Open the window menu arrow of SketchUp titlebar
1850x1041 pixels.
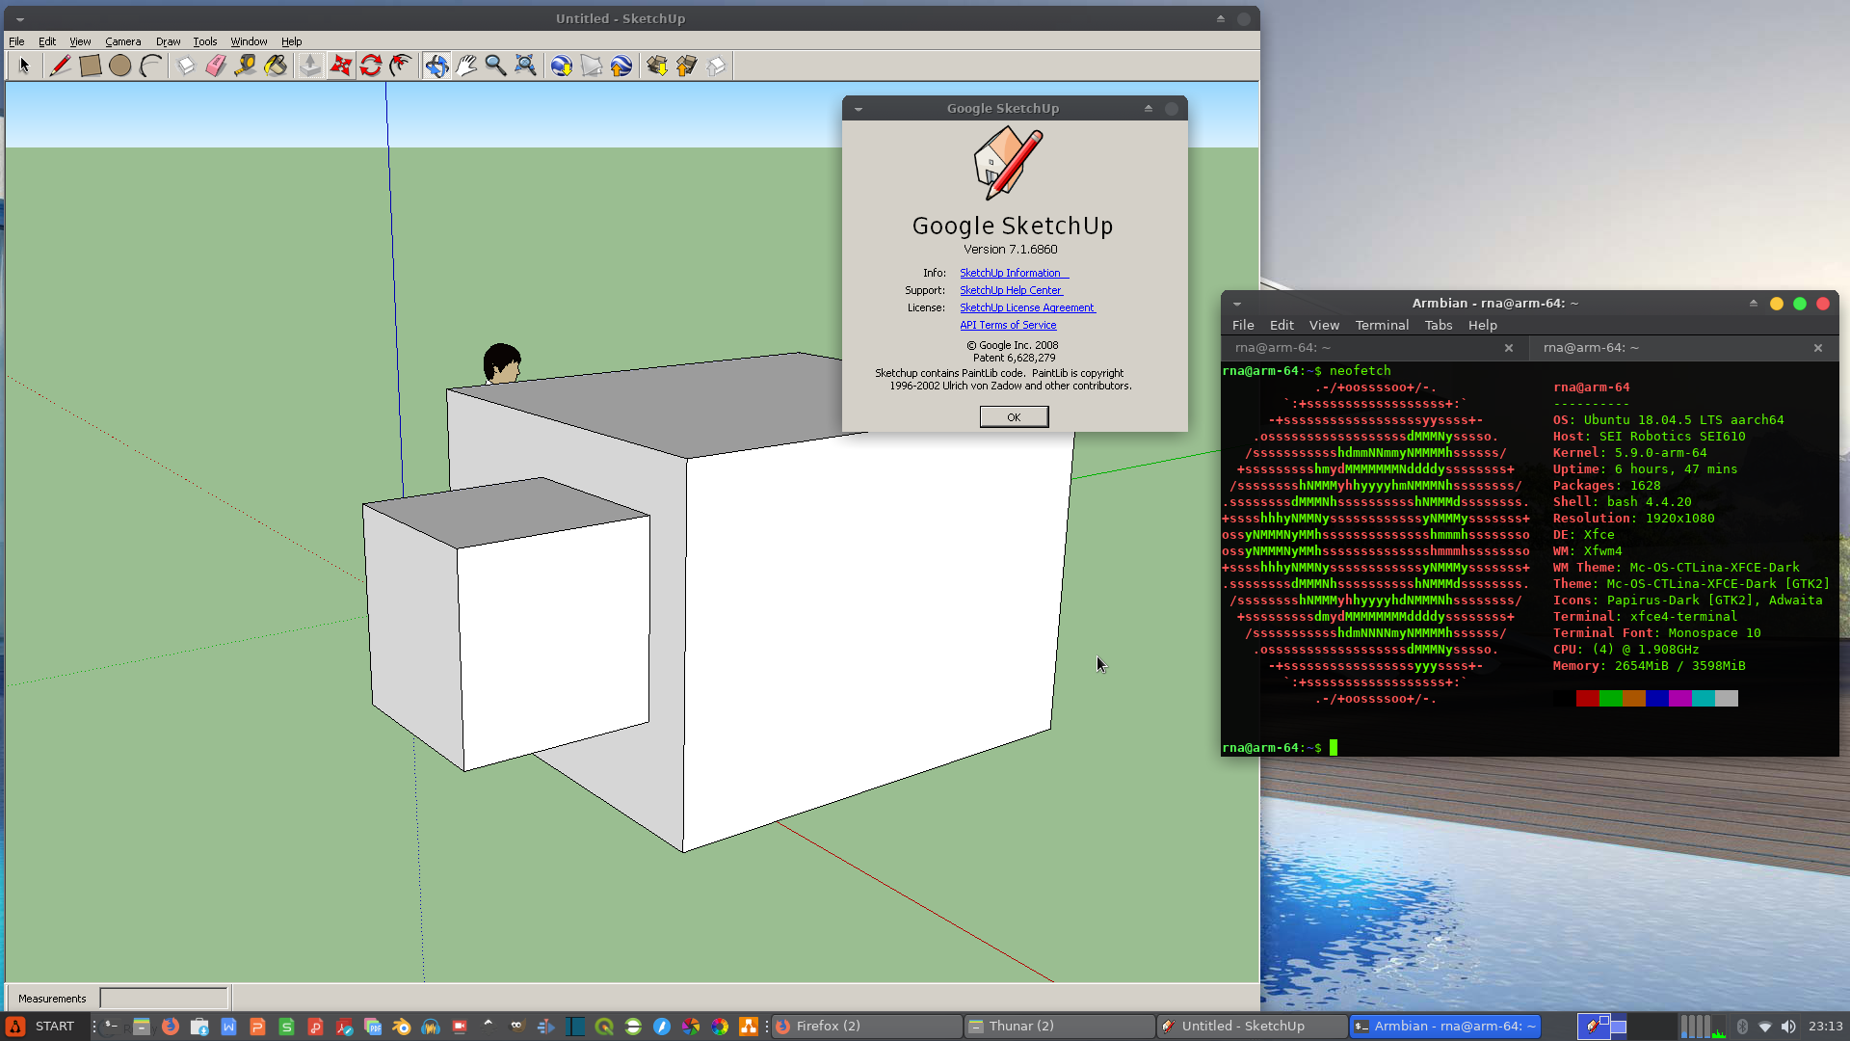pos(19,19)
